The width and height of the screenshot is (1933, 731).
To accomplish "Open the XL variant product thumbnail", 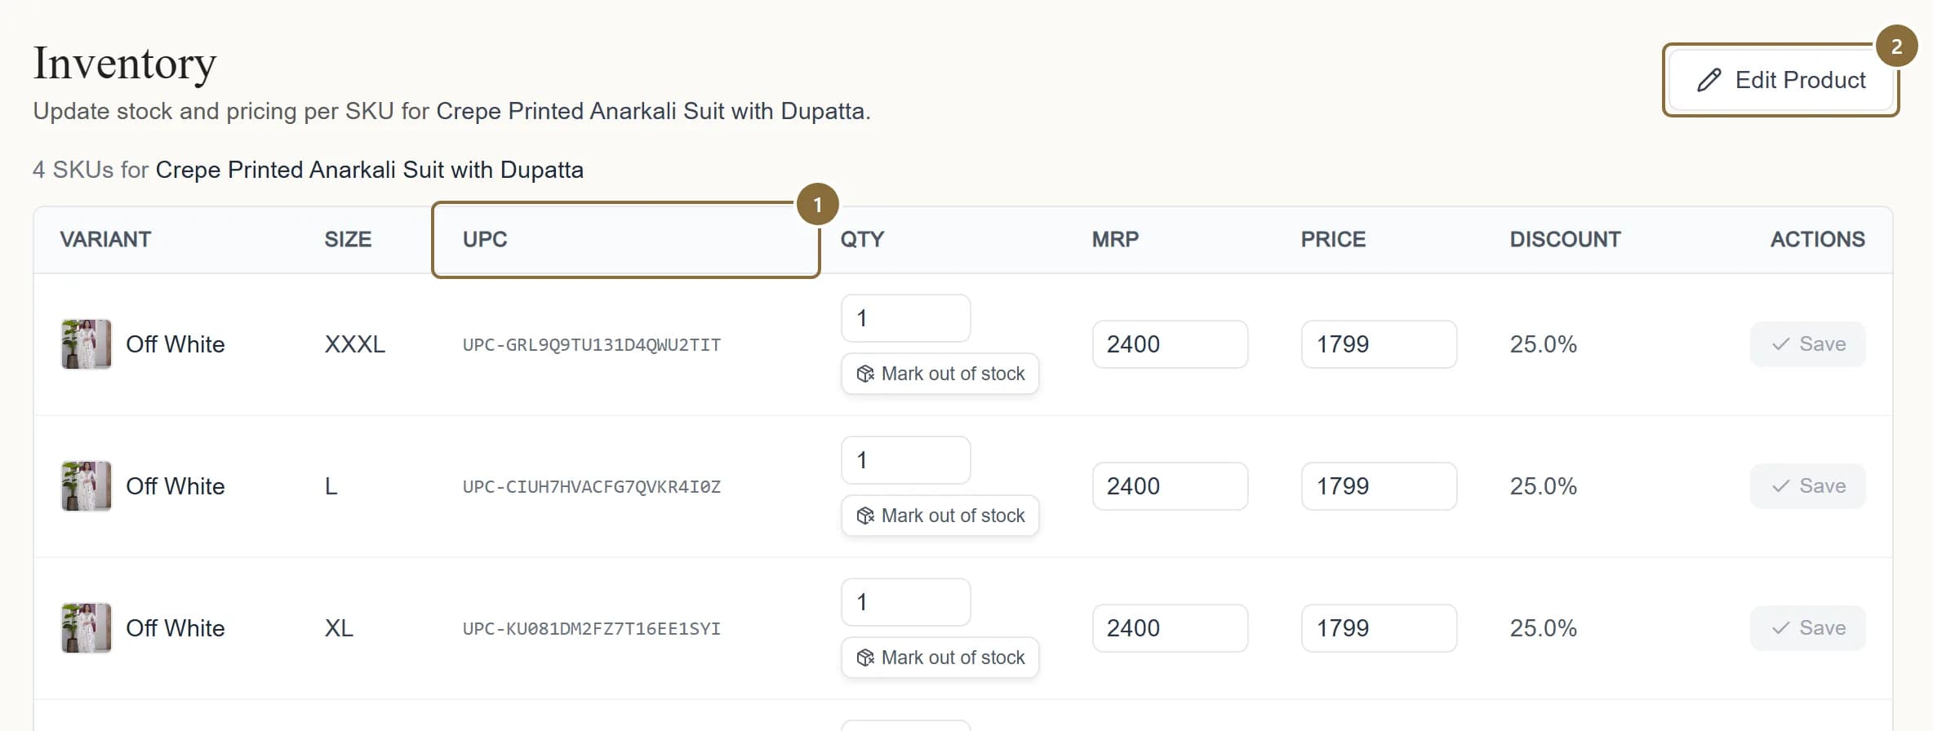I will (x=87, y=628).
